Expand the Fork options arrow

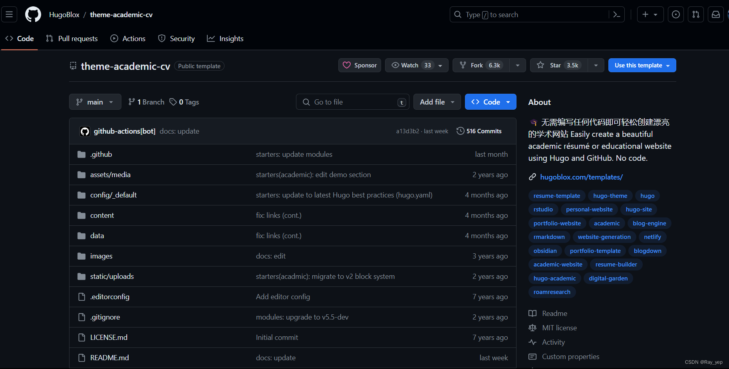[518, 65]
